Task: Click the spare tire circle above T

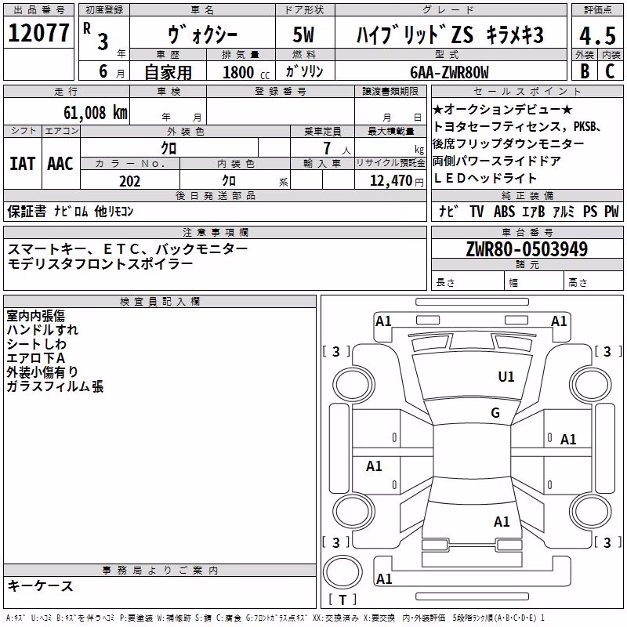Action: pyautogui.click(x=342, y=572)
